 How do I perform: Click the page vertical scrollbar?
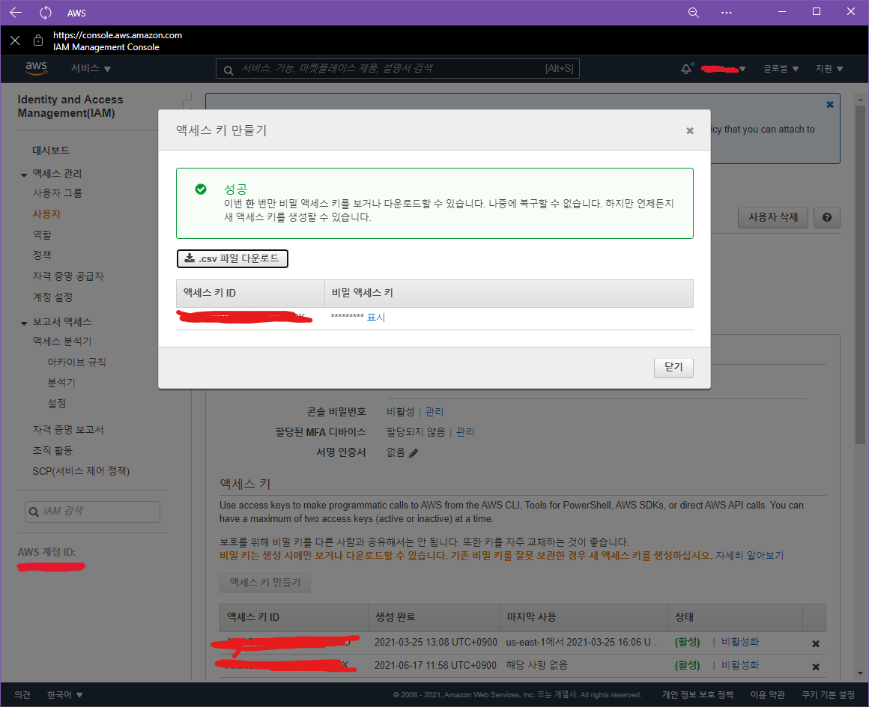(x=859, y=275)
